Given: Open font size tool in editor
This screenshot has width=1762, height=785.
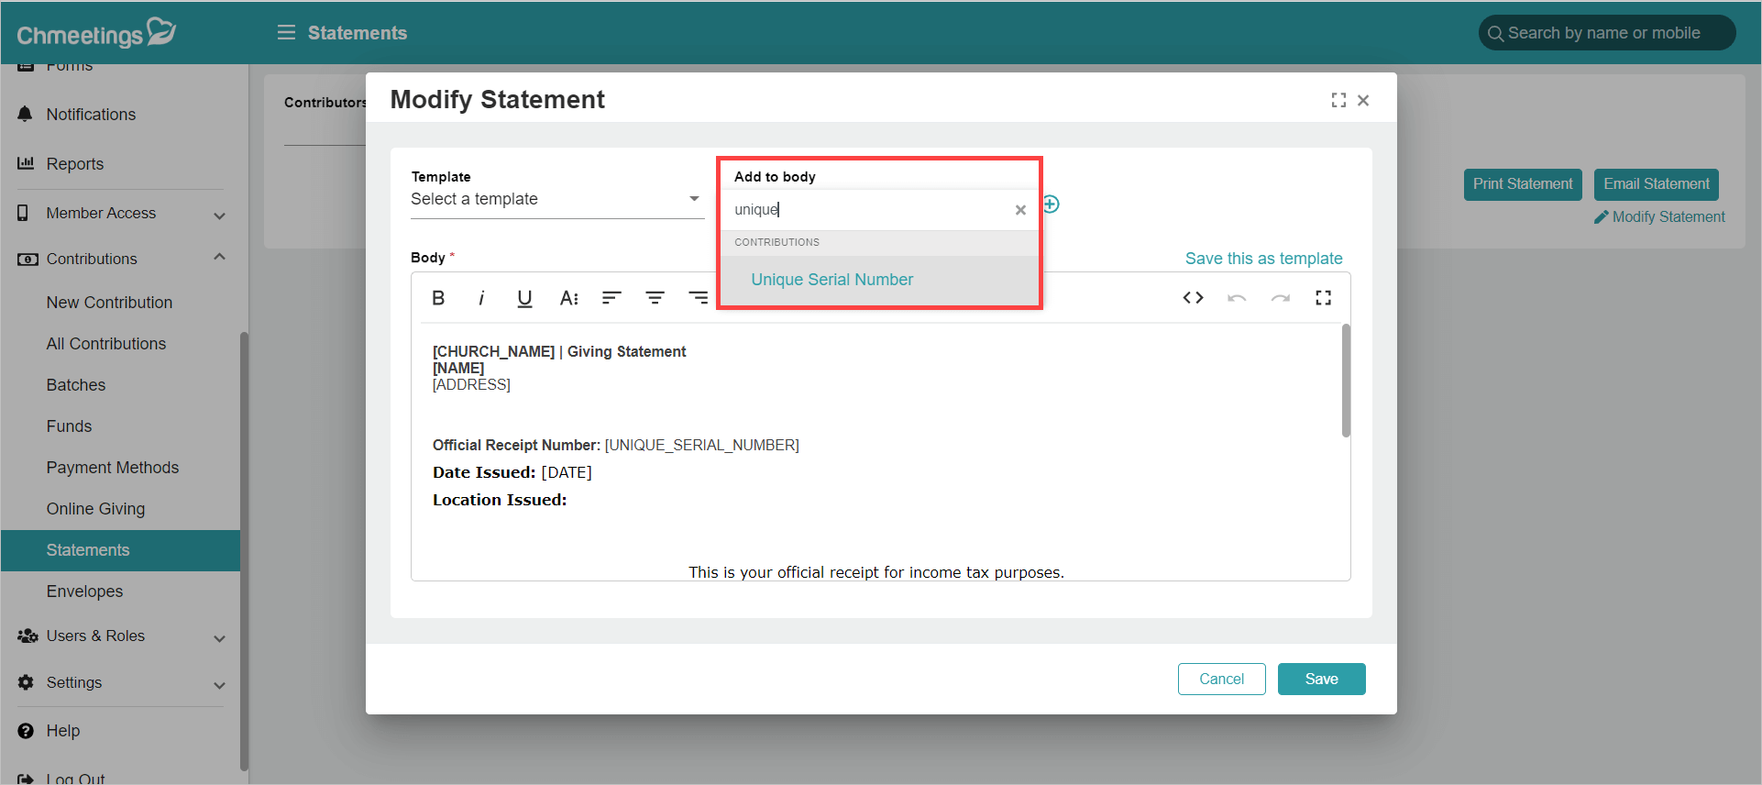Looking at the screenshot, I should pos(568,298).
